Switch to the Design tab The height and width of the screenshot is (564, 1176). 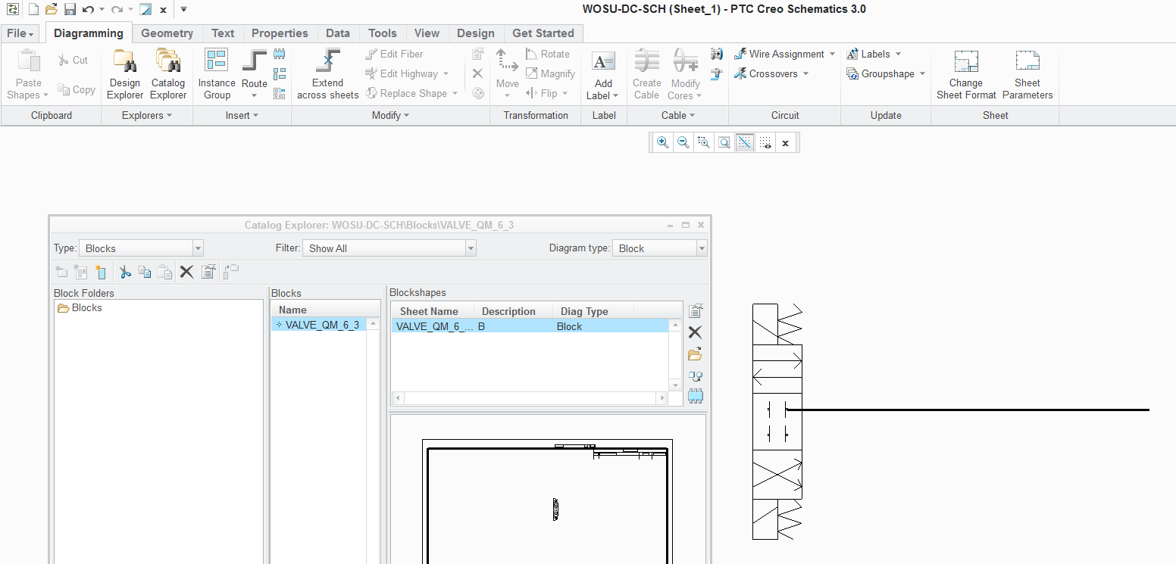pyautogui.click(x=476, y=33)
